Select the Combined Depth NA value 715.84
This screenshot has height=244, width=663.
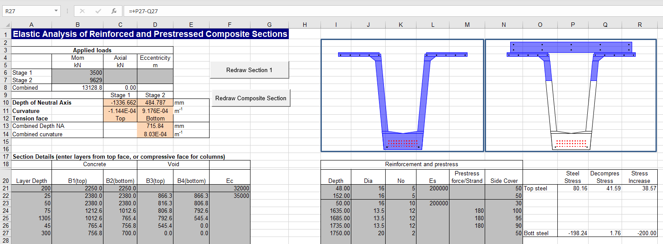pyautogui.click(x=155, y=126)
